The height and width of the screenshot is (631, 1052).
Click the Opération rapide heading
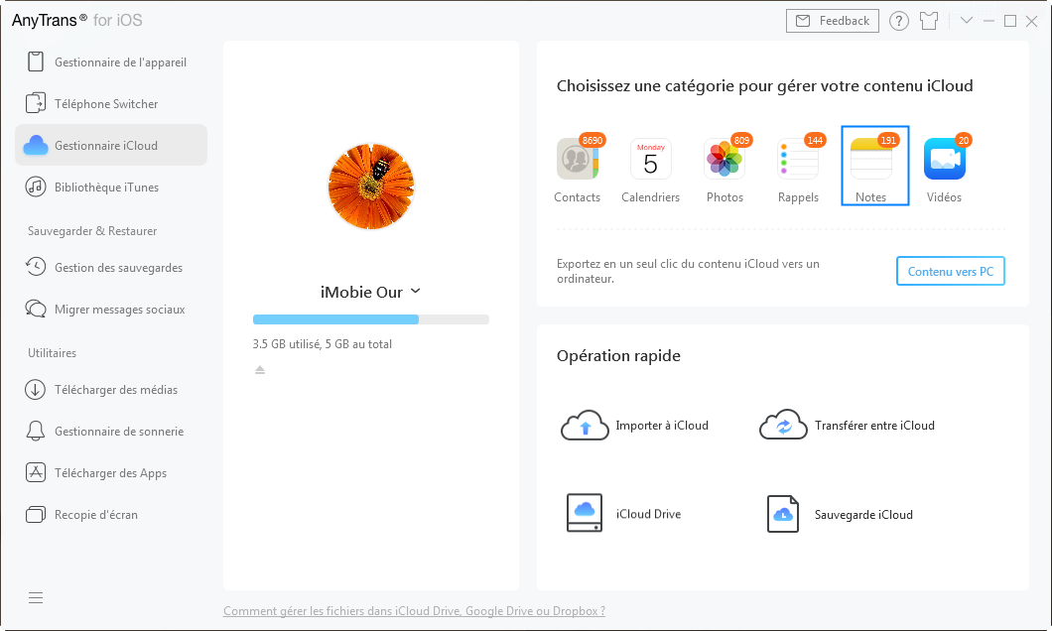click(618, 355)
